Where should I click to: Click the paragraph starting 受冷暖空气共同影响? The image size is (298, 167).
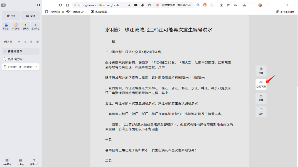[x=168, y=65]
